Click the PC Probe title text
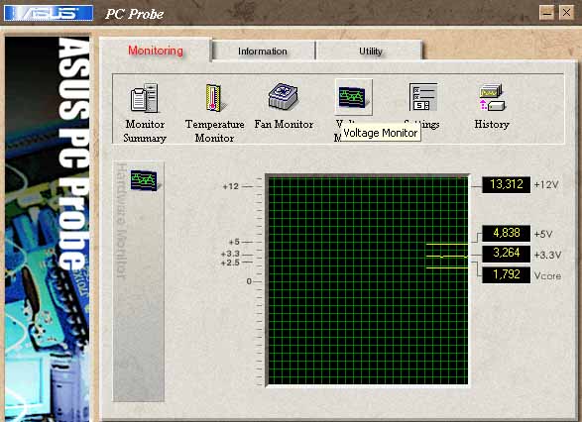Viewport: 582px width, 422px height. [135, 14]
